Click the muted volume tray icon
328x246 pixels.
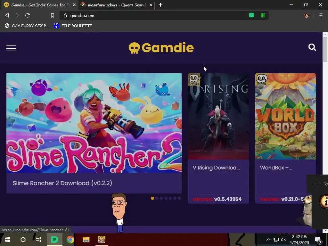coord(283,240)
